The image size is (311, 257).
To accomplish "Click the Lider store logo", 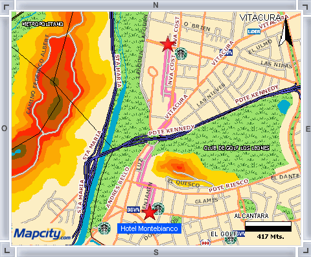I will click(x=254, y=32).
